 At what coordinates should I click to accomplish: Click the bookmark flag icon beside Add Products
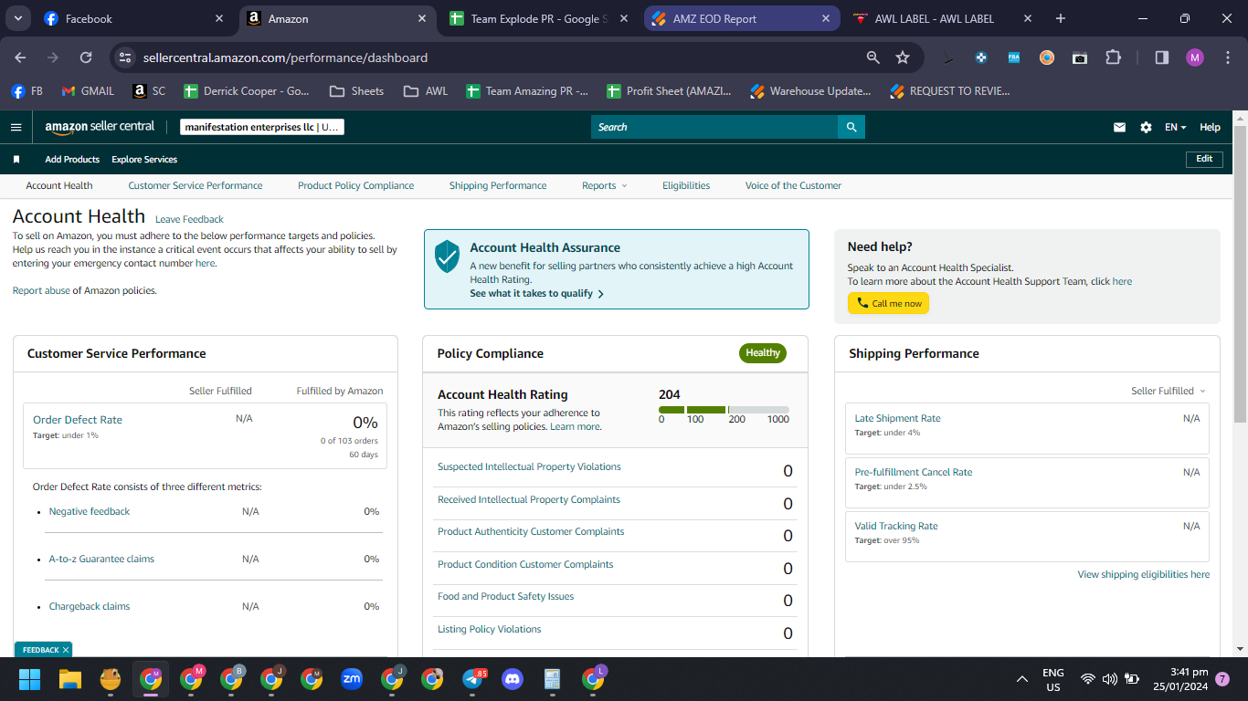click(16, 160)
